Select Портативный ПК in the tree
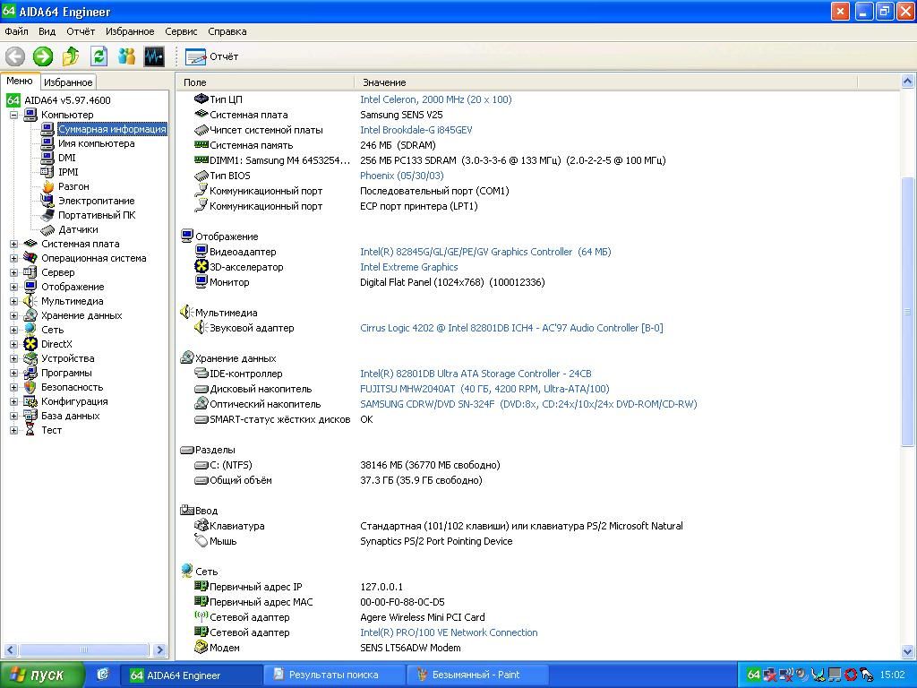This screenshot has width=917, height=688. point(97,215)
